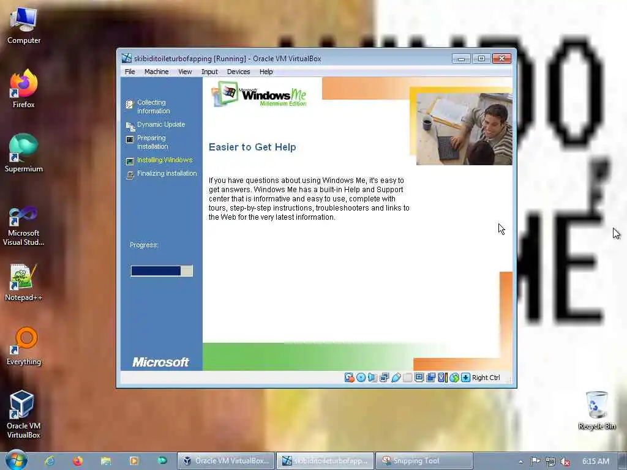
Task: Select the Firefox desktop shortcut
Action: tap(24, 89)
